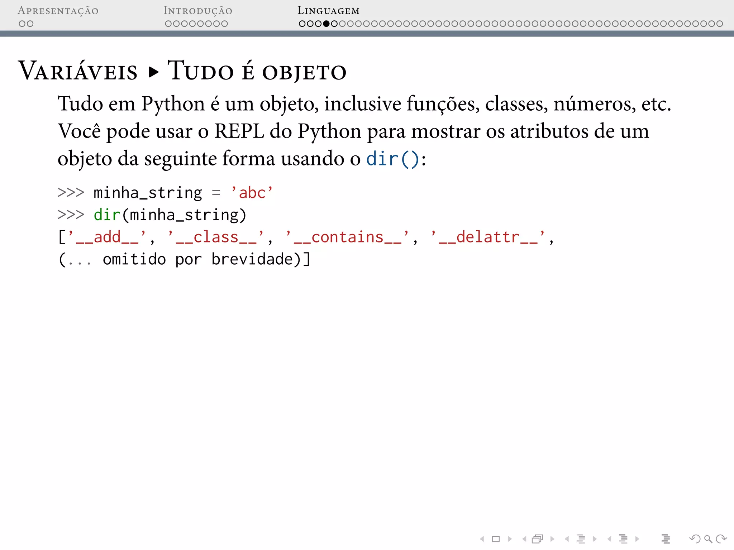Click the slide title 'Variáveis ▸ Tudo é objeto'
The image size is (734, 550).
(x=182, y=71)
